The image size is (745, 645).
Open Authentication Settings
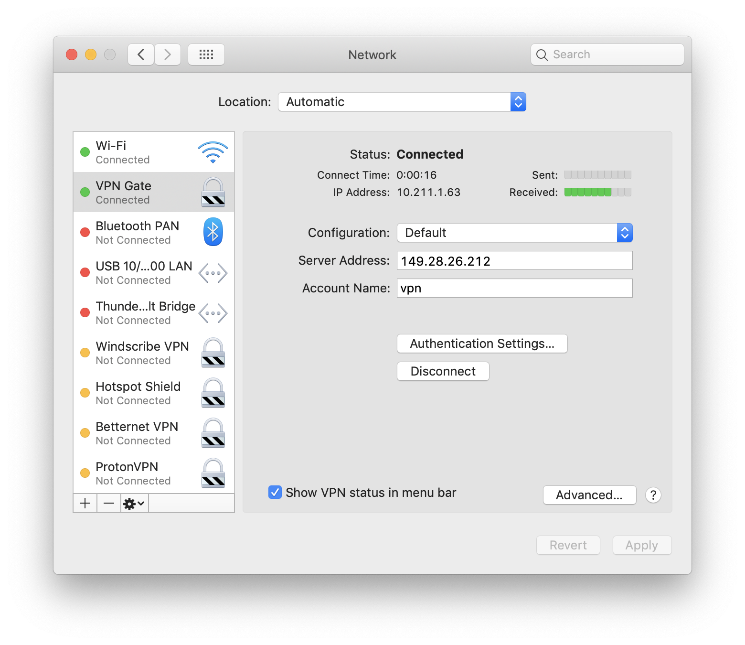point(482,344)
